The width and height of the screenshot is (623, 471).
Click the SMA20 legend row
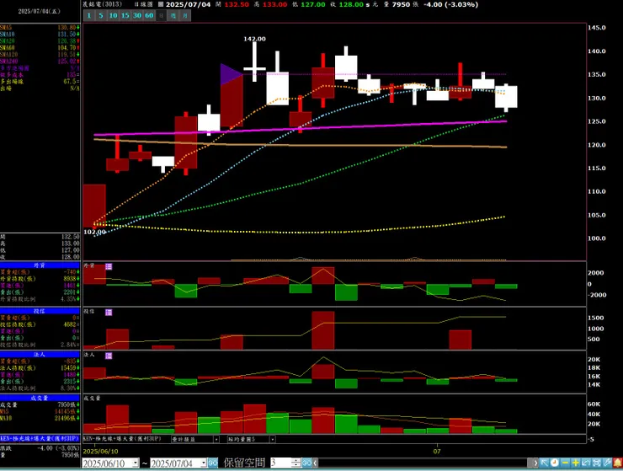[x=40, y=41]
